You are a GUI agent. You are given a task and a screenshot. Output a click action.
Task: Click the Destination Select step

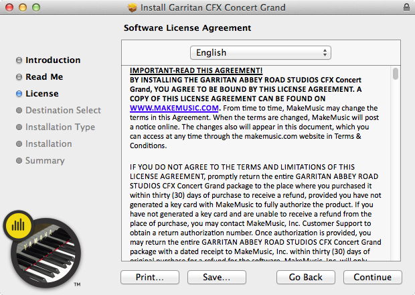(63, 110)
